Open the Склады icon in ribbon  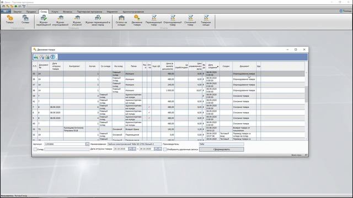25,19
